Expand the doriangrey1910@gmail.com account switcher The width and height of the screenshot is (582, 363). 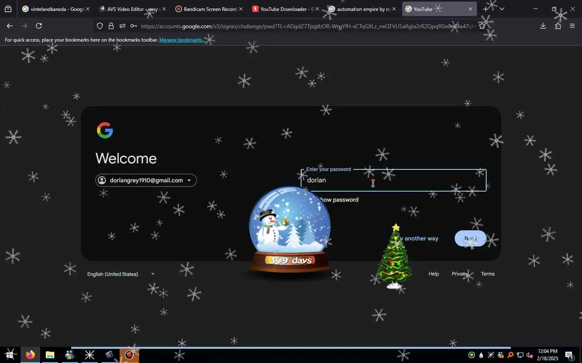pos(146,180)
